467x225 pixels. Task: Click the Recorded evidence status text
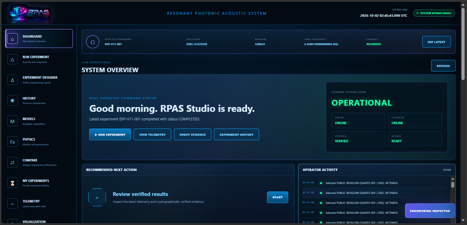374,44
